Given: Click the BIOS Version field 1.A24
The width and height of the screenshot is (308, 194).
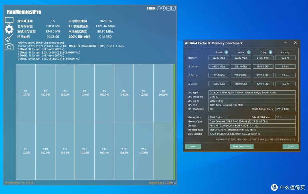Looking at the screenshot, I should click(x=252, y=134).
